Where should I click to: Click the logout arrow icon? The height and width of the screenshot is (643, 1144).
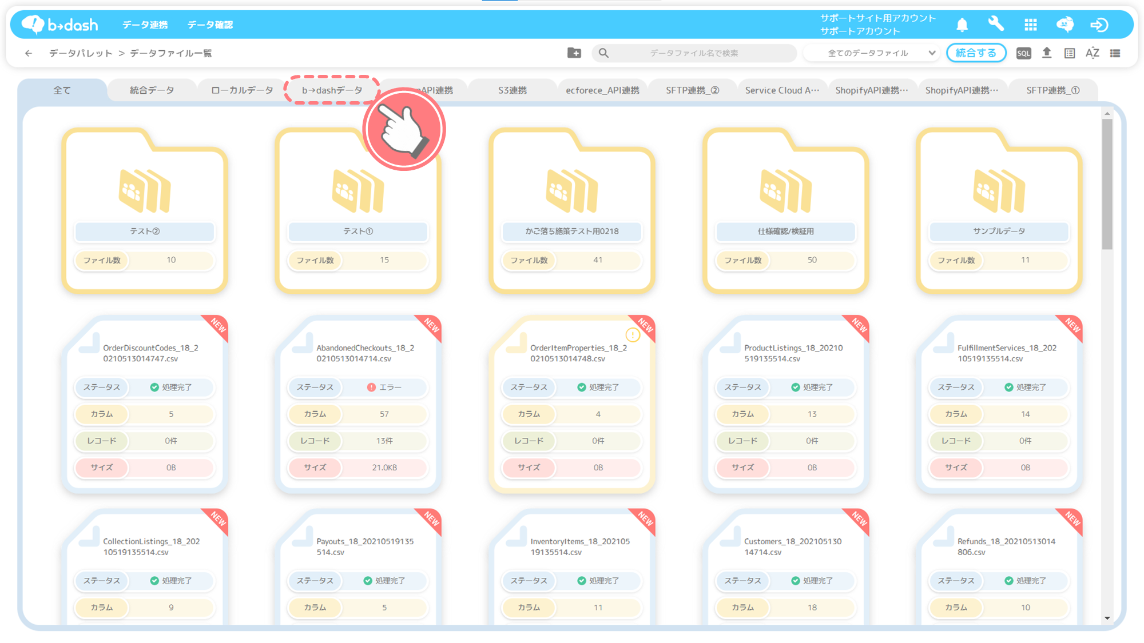(1099, 25)
